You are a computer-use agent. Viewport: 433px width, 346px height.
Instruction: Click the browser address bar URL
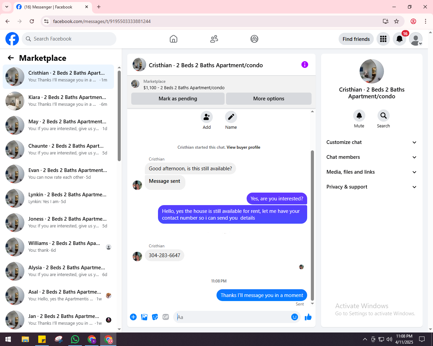102,21
